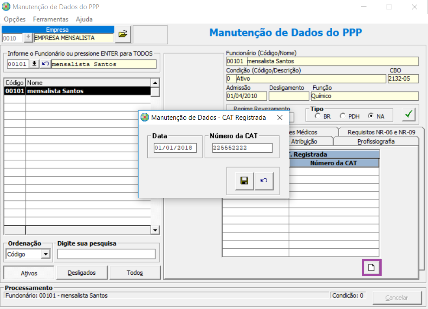Click the Digite sua pesquisa search field
This screenshot has width=428, height=309.
[106, 254]
